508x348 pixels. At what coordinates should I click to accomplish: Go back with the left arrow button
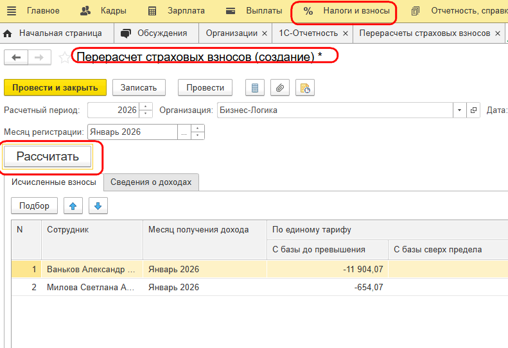(x=16, y=57)
